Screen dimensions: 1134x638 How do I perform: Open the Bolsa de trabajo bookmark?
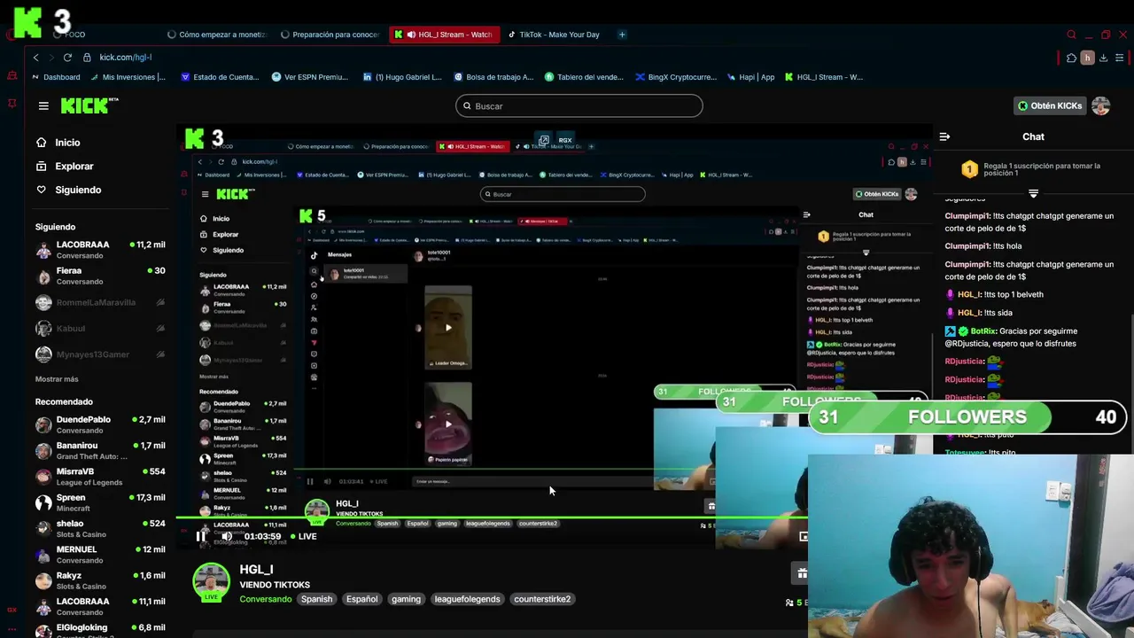493,77
